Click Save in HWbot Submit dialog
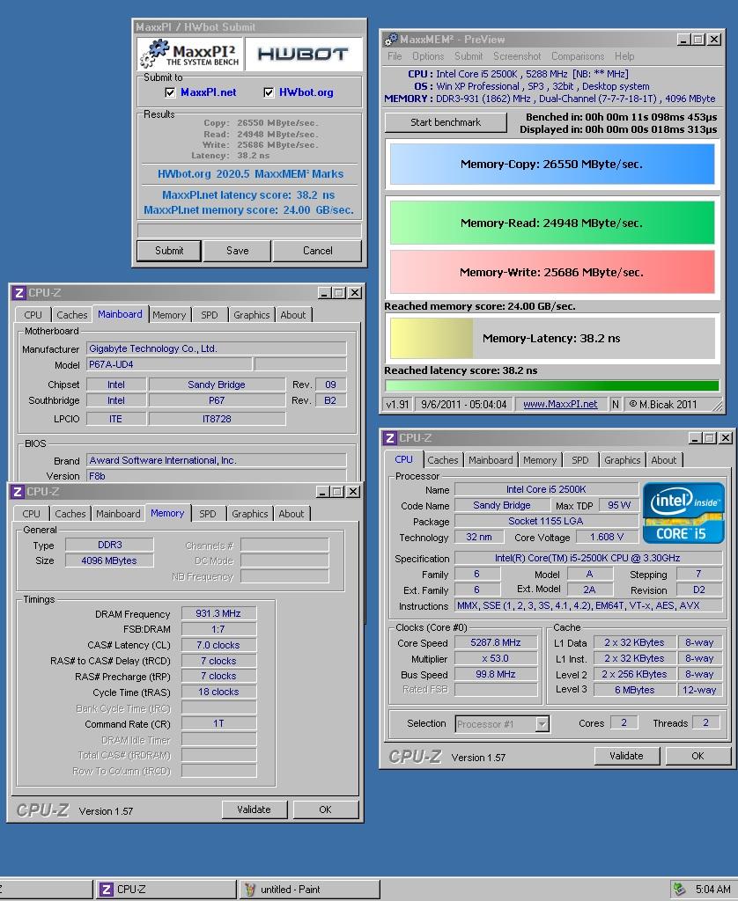This screenshot has width=738, height=901. (238, 251)
